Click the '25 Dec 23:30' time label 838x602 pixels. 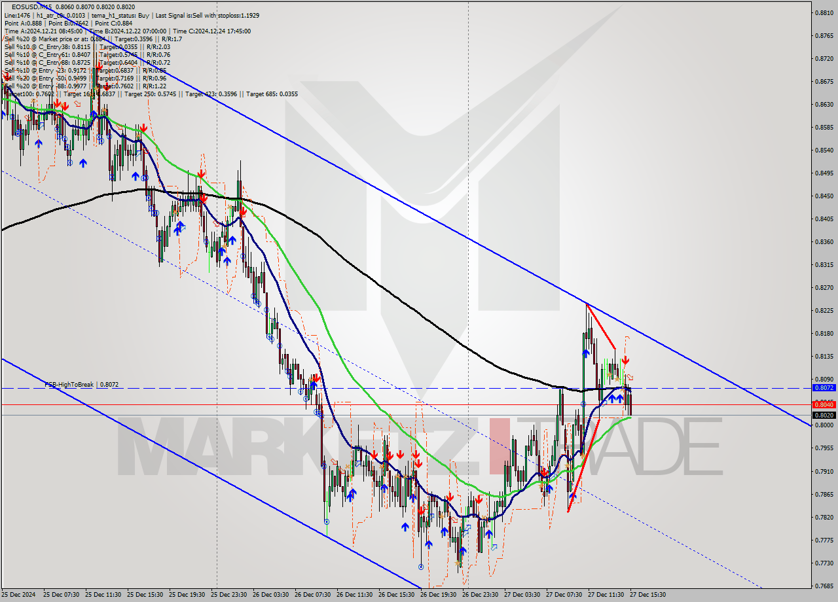(x=229, y=595)
